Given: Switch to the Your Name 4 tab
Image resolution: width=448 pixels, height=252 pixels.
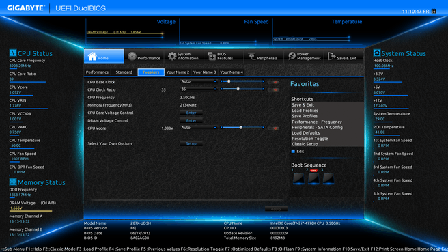Looking at the screenshot, I should [232, 72].
